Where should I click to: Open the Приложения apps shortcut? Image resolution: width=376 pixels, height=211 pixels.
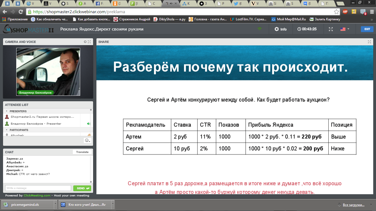point(15,19)
